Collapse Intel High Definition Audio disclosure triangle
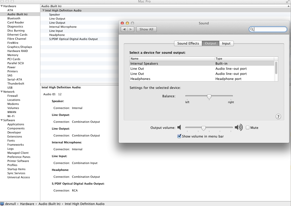The height and width of the screenshot is (206, 291). point(43,10)
